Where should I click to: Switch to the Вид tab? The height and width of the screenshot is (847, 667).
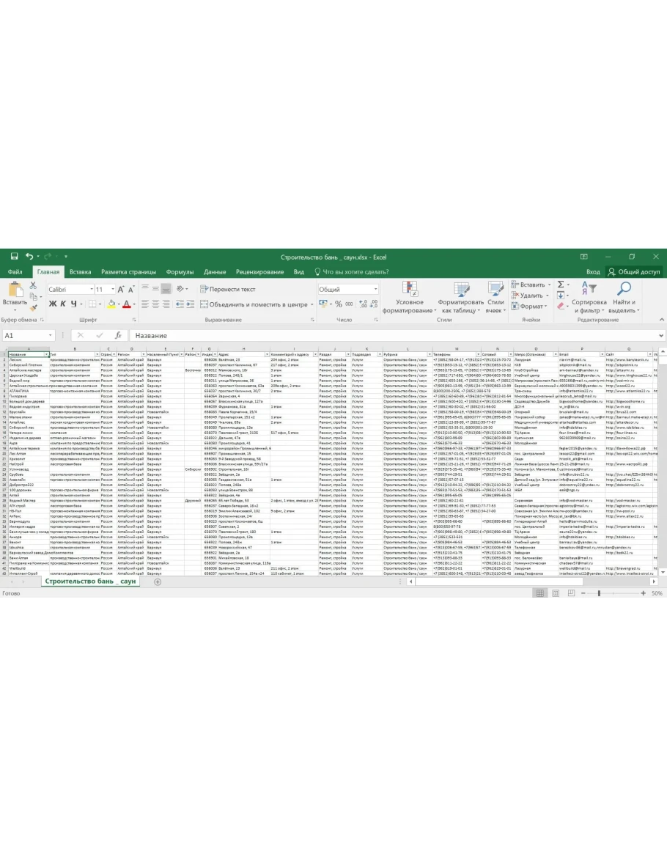(x=298, y=272)
